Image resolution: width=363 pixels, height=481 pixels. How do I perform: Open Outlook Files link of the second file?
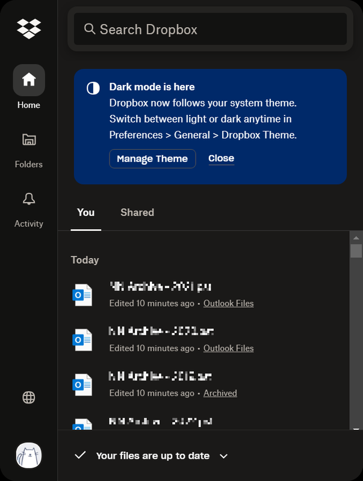228,348
